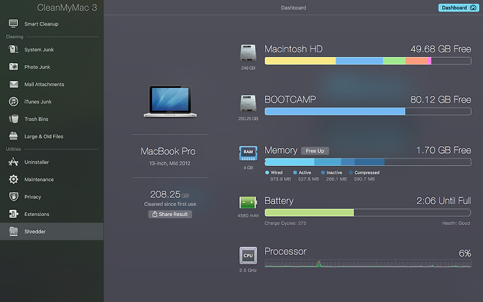Screen dimensions: 483x302
Task: Click the MacBook Pro model name
Action: click(x=168, y=151)
